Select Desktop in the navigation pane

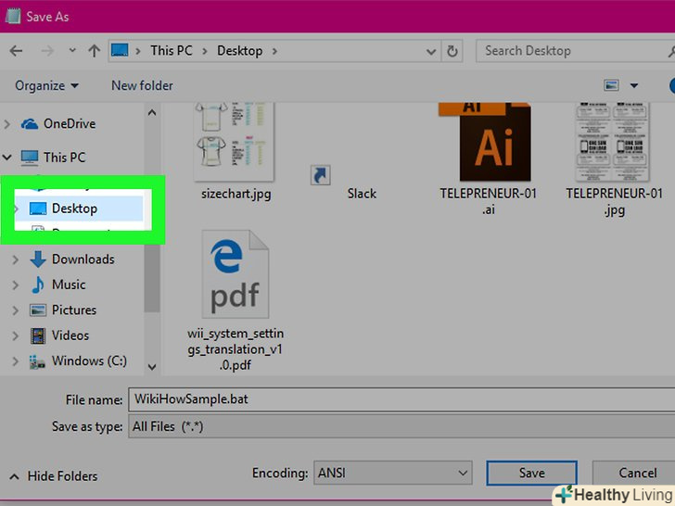point(74,209)
